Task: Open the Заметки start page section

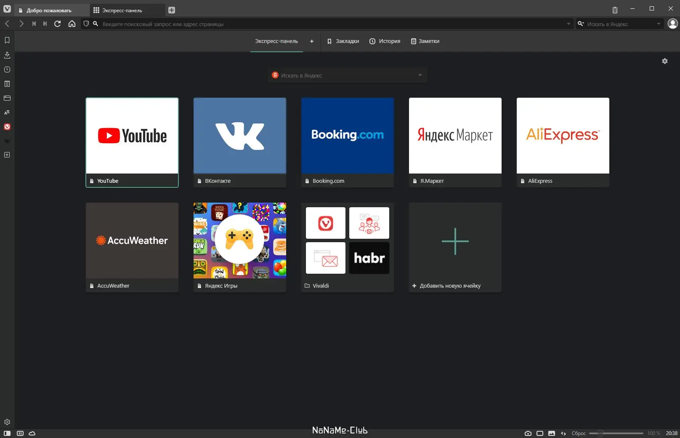Action: tap(425, 41)
